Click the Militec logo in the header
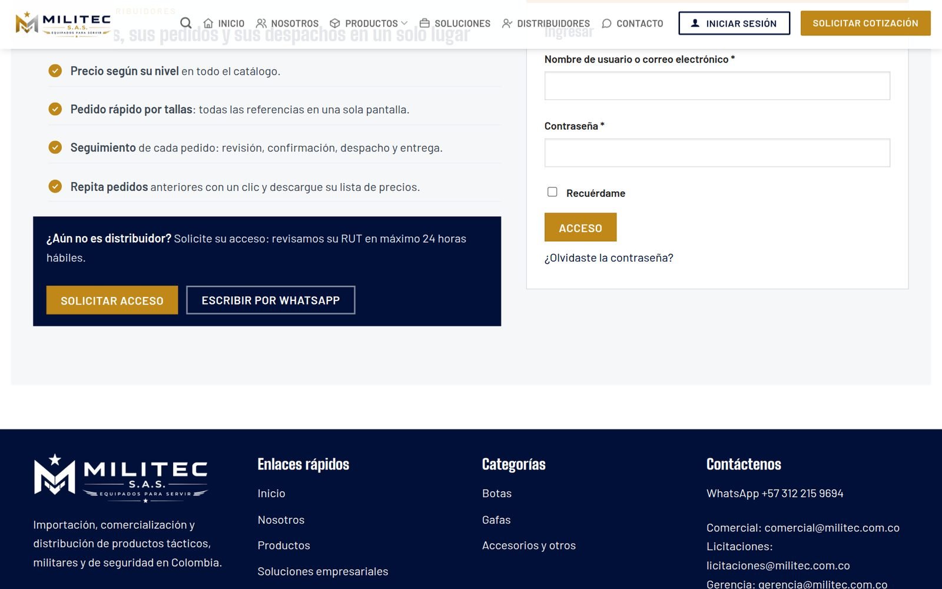Image resolution: width=942 pixels, height=589 pixels. pos(63,24)
